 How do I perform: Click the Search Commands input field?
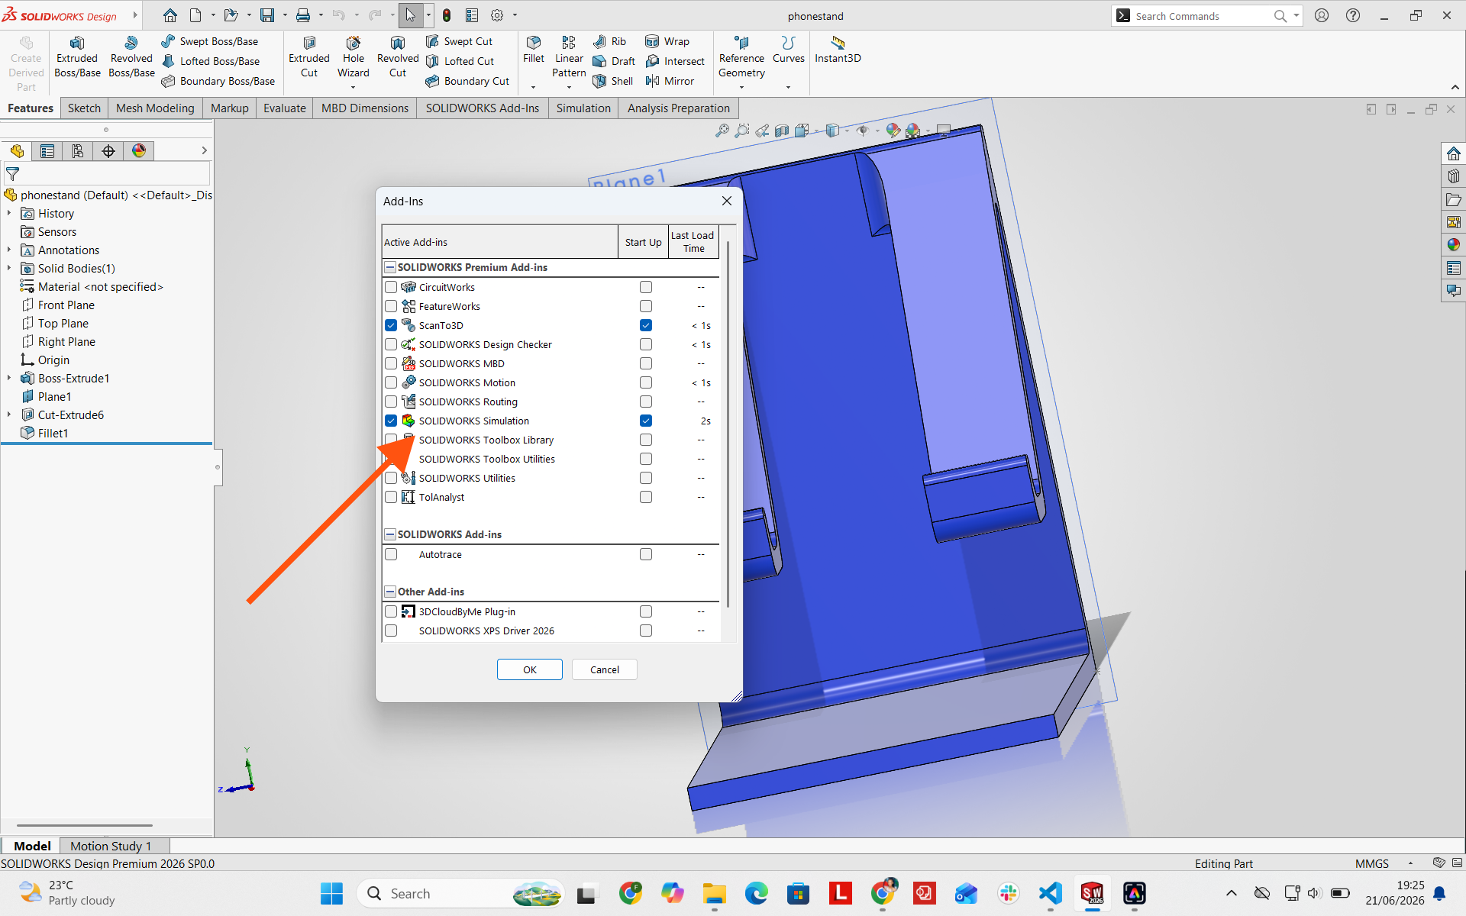[x=1203, y=16]
